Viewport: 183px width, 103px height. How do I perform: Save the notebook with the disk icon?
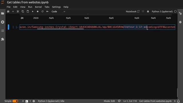[x=8, y=11]
